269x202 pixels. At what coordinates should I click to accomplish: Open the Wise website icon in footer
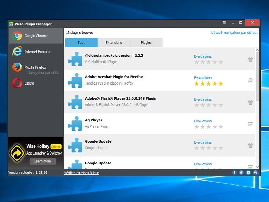click(255, 172)
